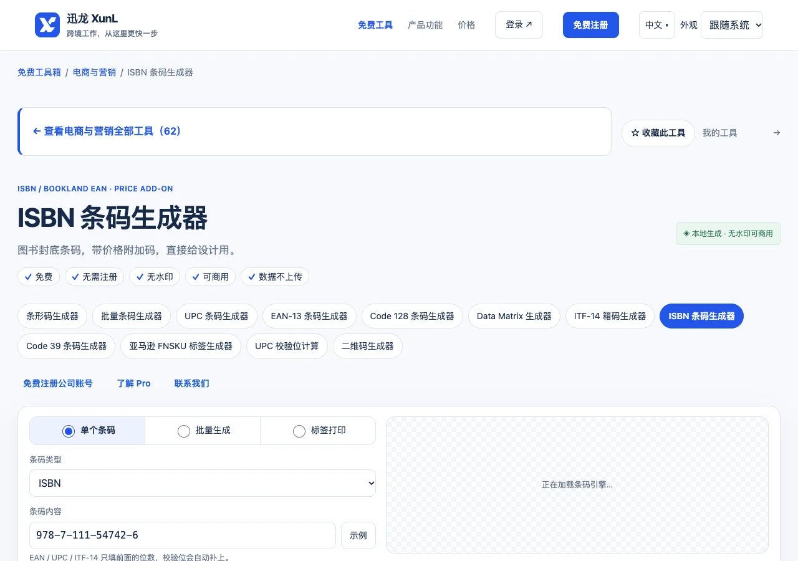Screen dimensions: 798x561
Task: Open the 条码类型 ISBN dropdown
Action: point(203,483)
